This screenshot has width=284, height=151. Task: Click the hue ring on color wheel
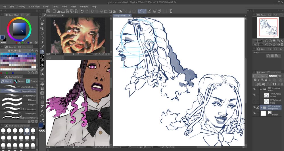click(x=19, y=19)
